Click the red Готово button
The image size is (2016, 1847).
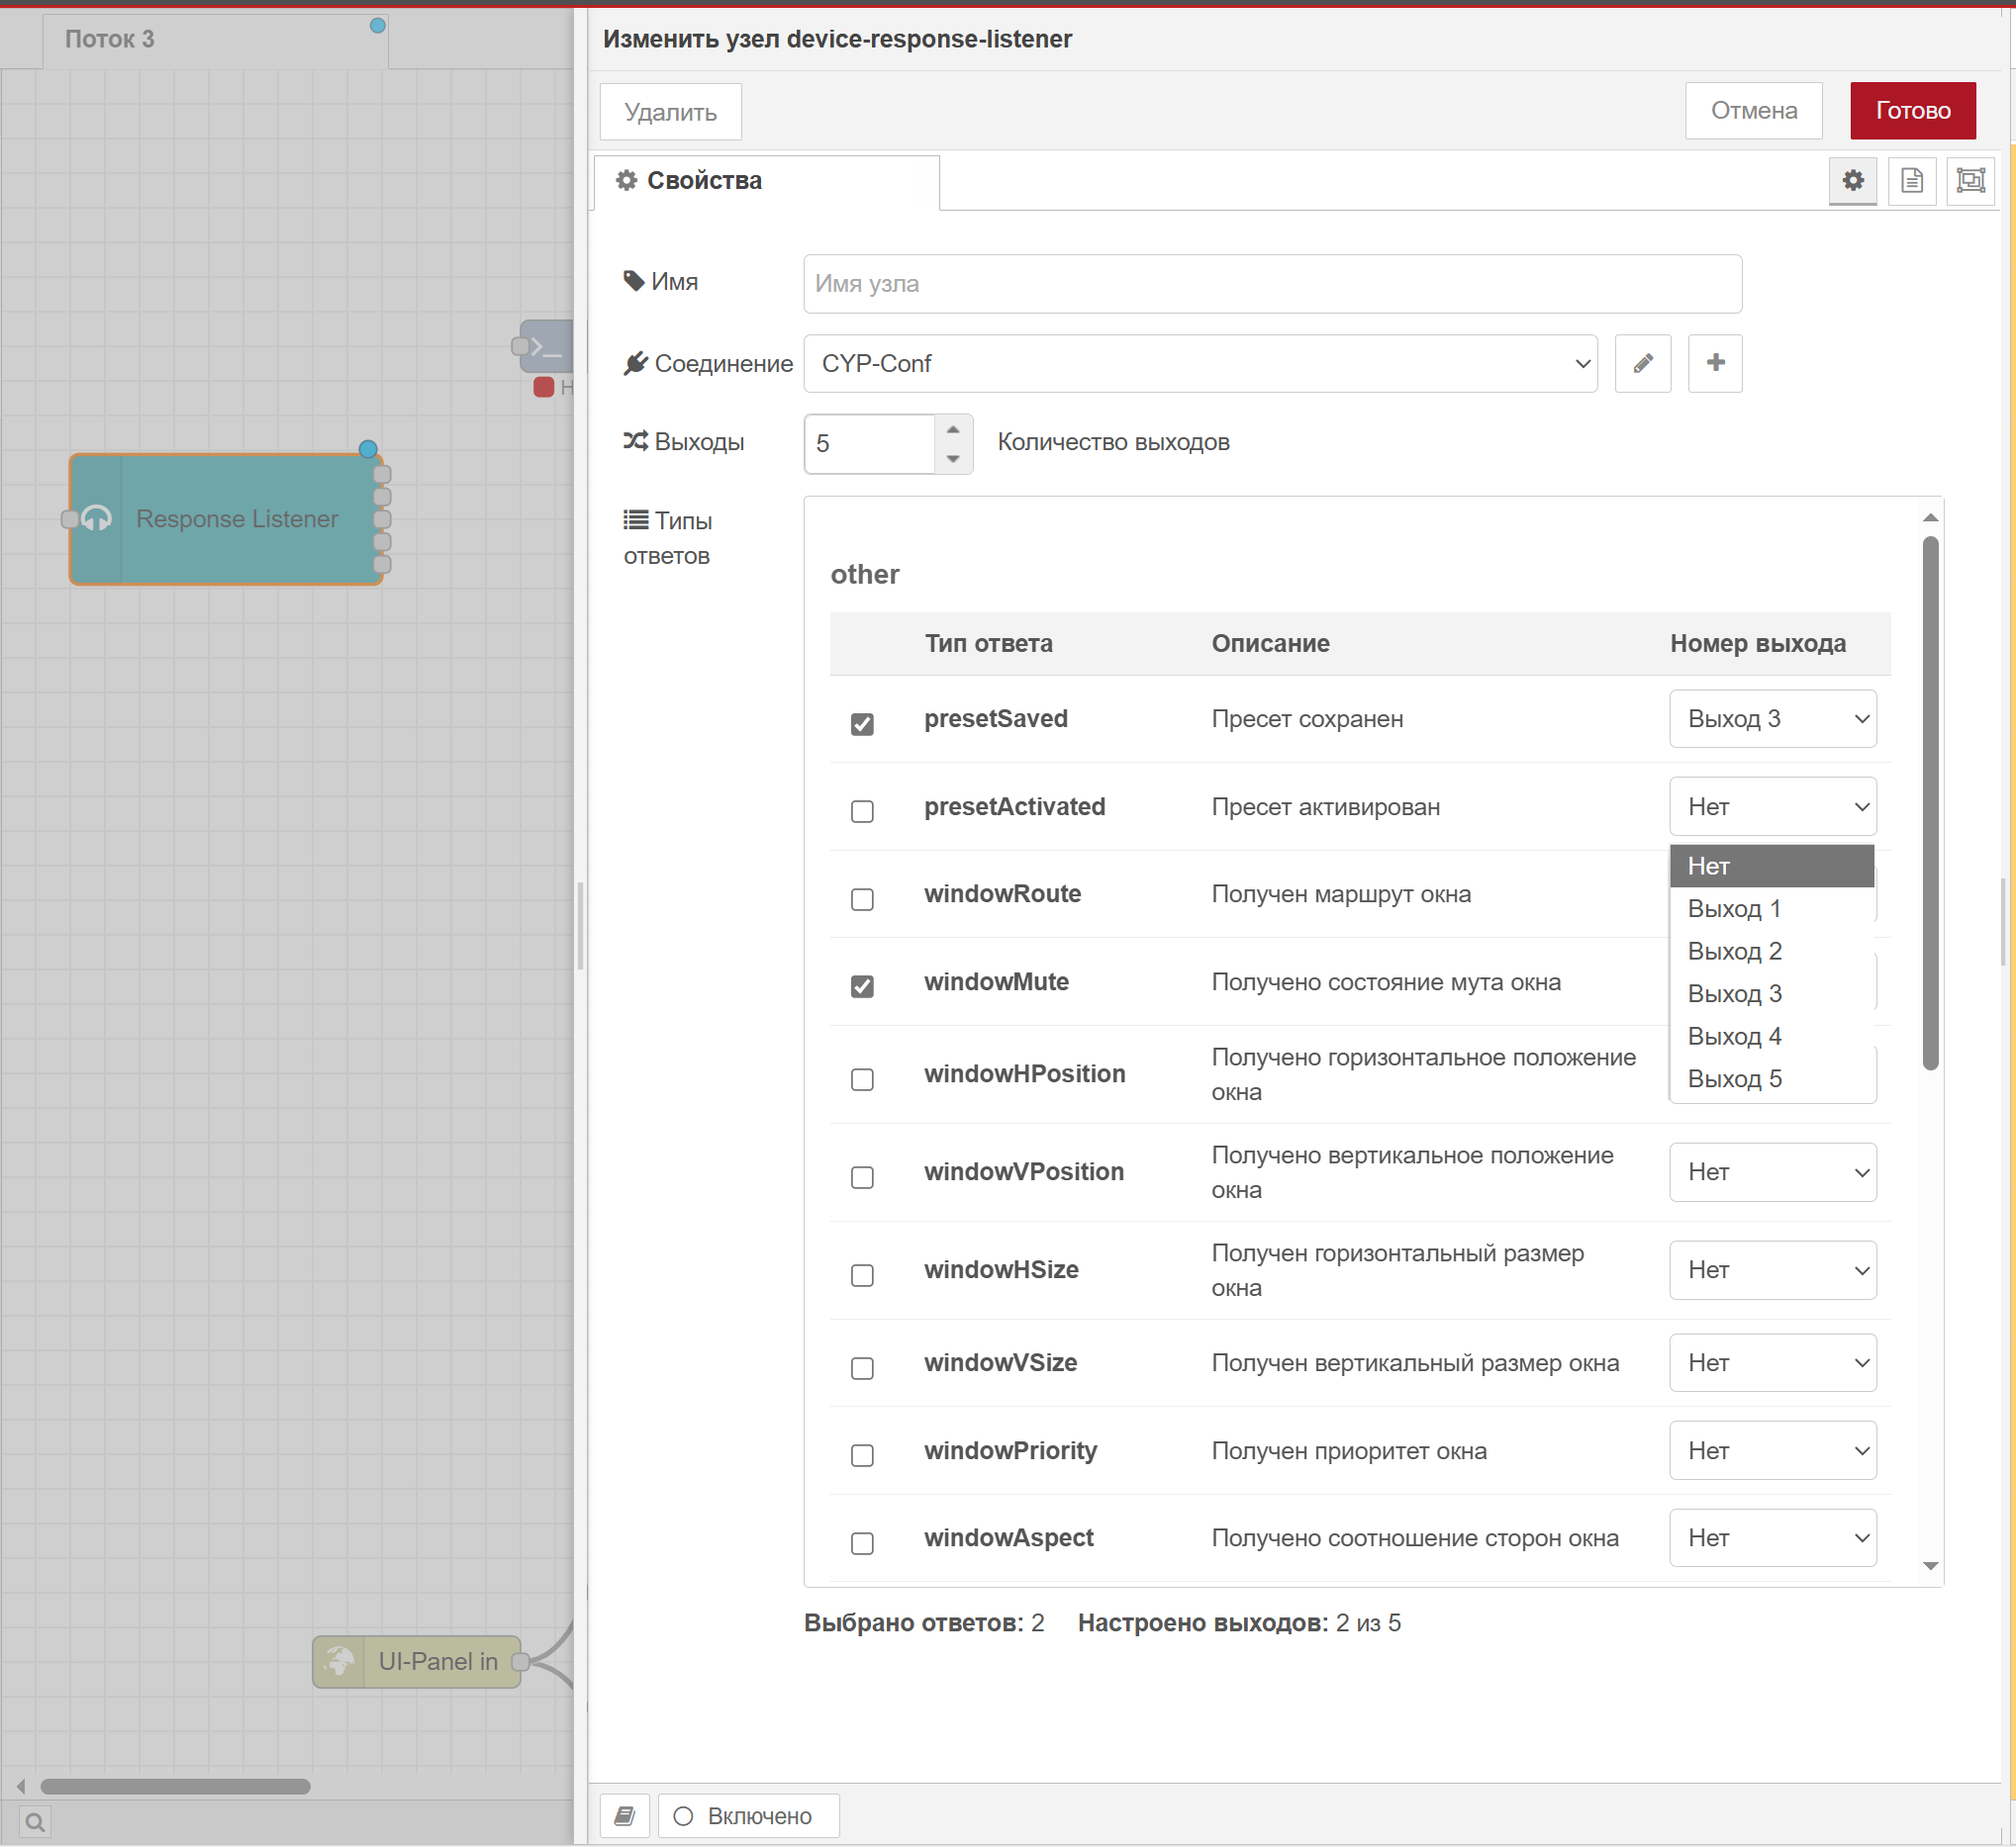pos(1911,111)
